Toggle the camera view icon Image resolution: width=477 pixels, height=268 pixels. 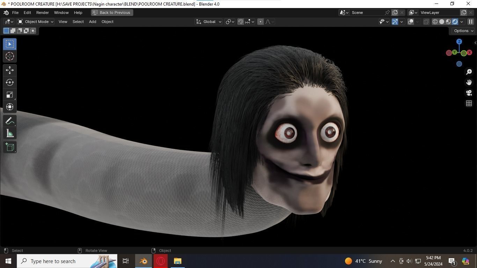(469, 93)
